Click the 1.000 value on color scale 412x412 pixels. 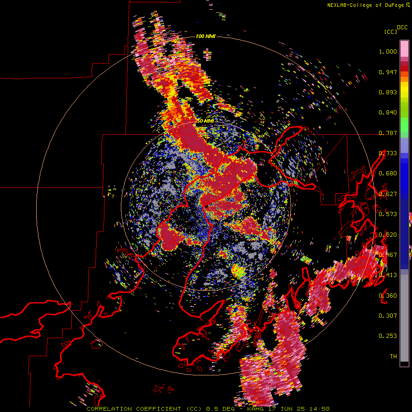[388, 51]
